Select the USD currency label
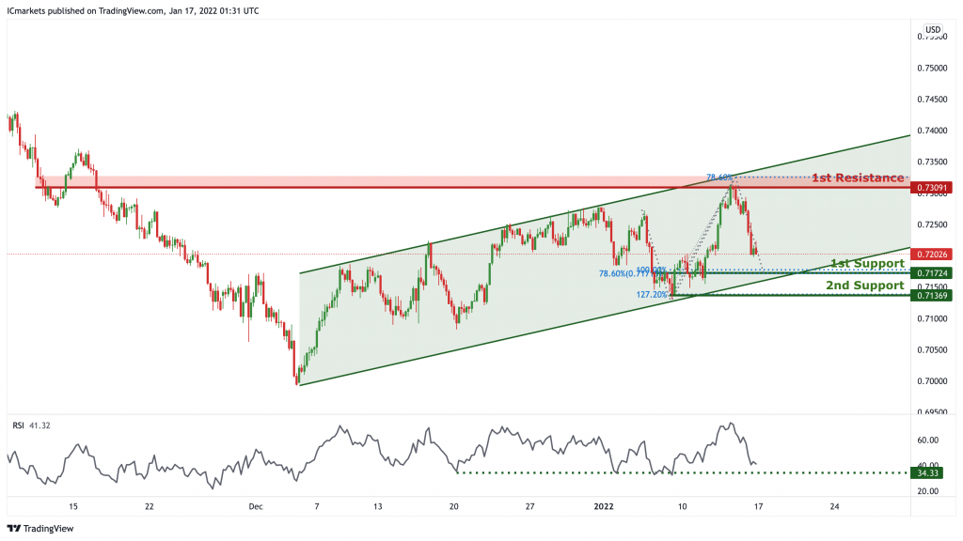The width and height of the screenshot is (963, 541). pyautogui.click(x=933, y=29)
